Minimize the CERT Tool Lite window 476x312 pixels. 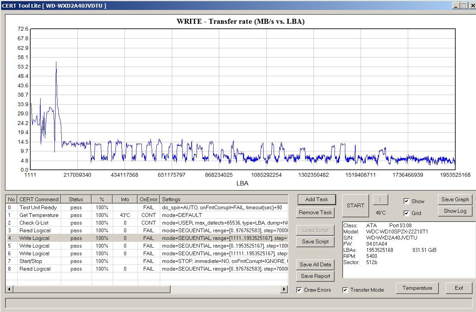coord(456,5)
